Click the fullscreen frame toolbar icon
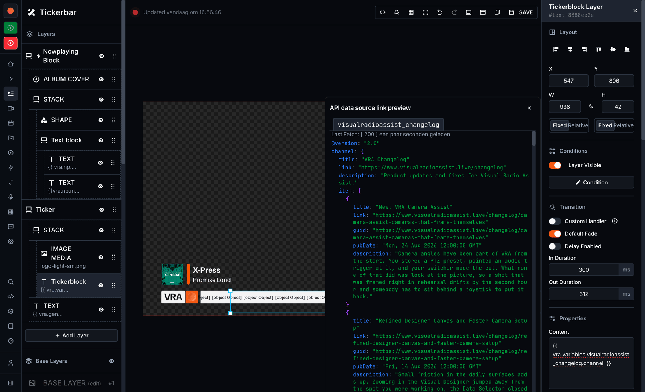This screenshot has height=392, width=645. 425,12
